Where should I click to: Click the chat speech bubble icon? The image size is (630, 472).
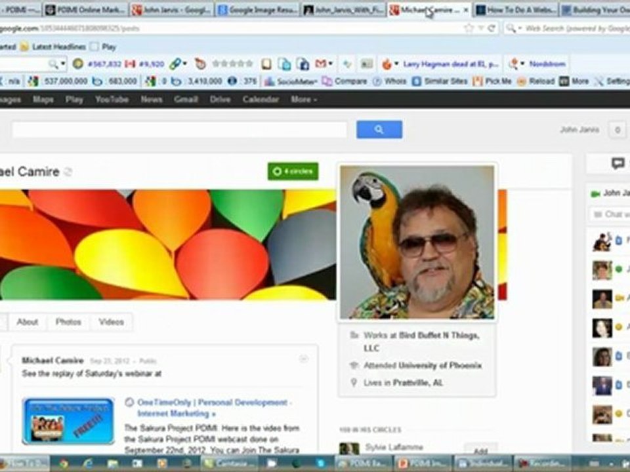click(x=618, y=163)
